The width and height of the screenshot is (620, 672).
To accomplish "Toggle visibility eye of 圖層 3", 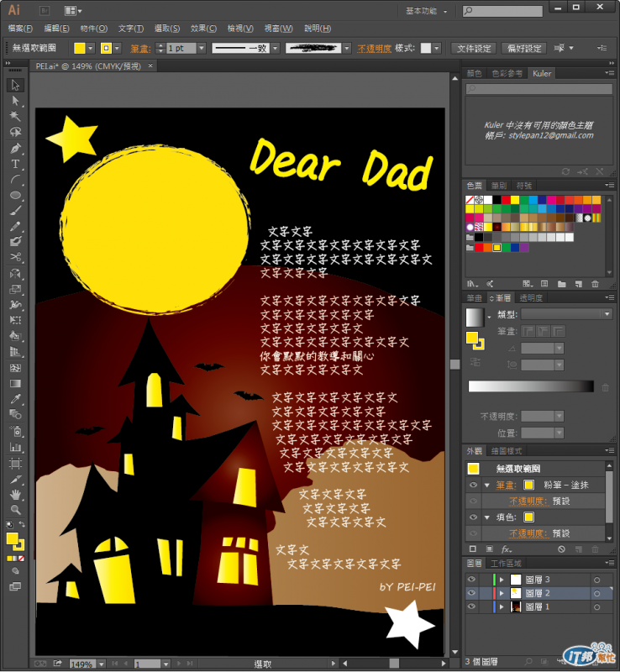I will coord(471,580).
